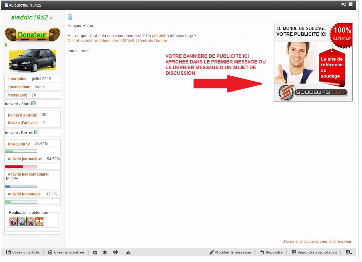
Task: Click the cake achievement badge
Action: 40,221
